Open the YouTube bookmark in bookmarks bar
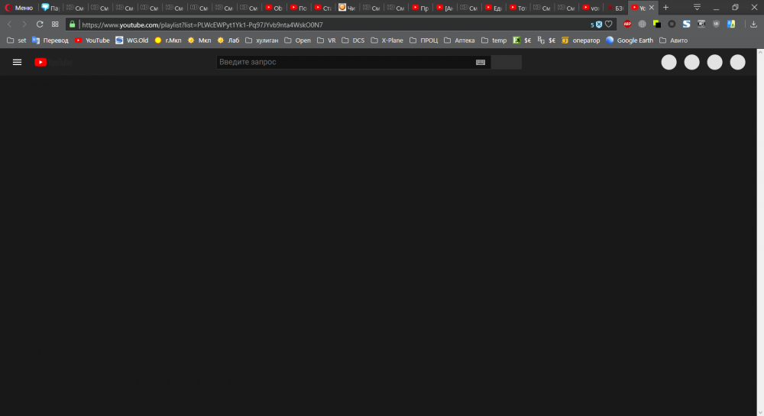Screen dimensions: 764x416 [x=92, y=41]
